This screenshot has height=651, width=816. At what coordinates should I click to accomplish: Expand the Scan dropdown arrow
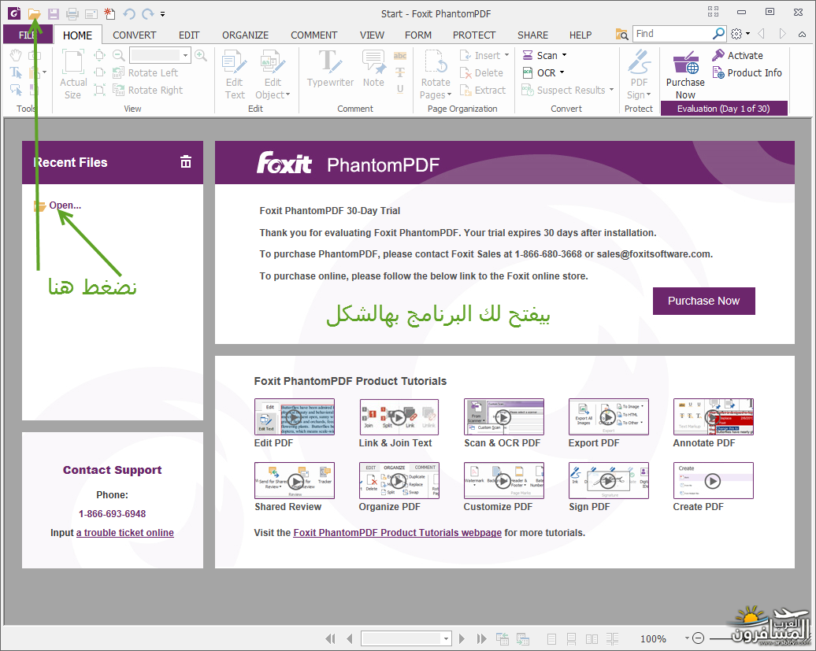coord(564,55)
